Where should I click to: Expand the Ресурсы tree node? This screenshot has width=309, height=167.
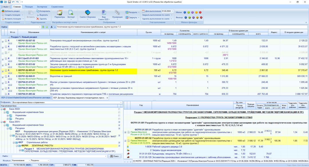[x=8, y=118]
